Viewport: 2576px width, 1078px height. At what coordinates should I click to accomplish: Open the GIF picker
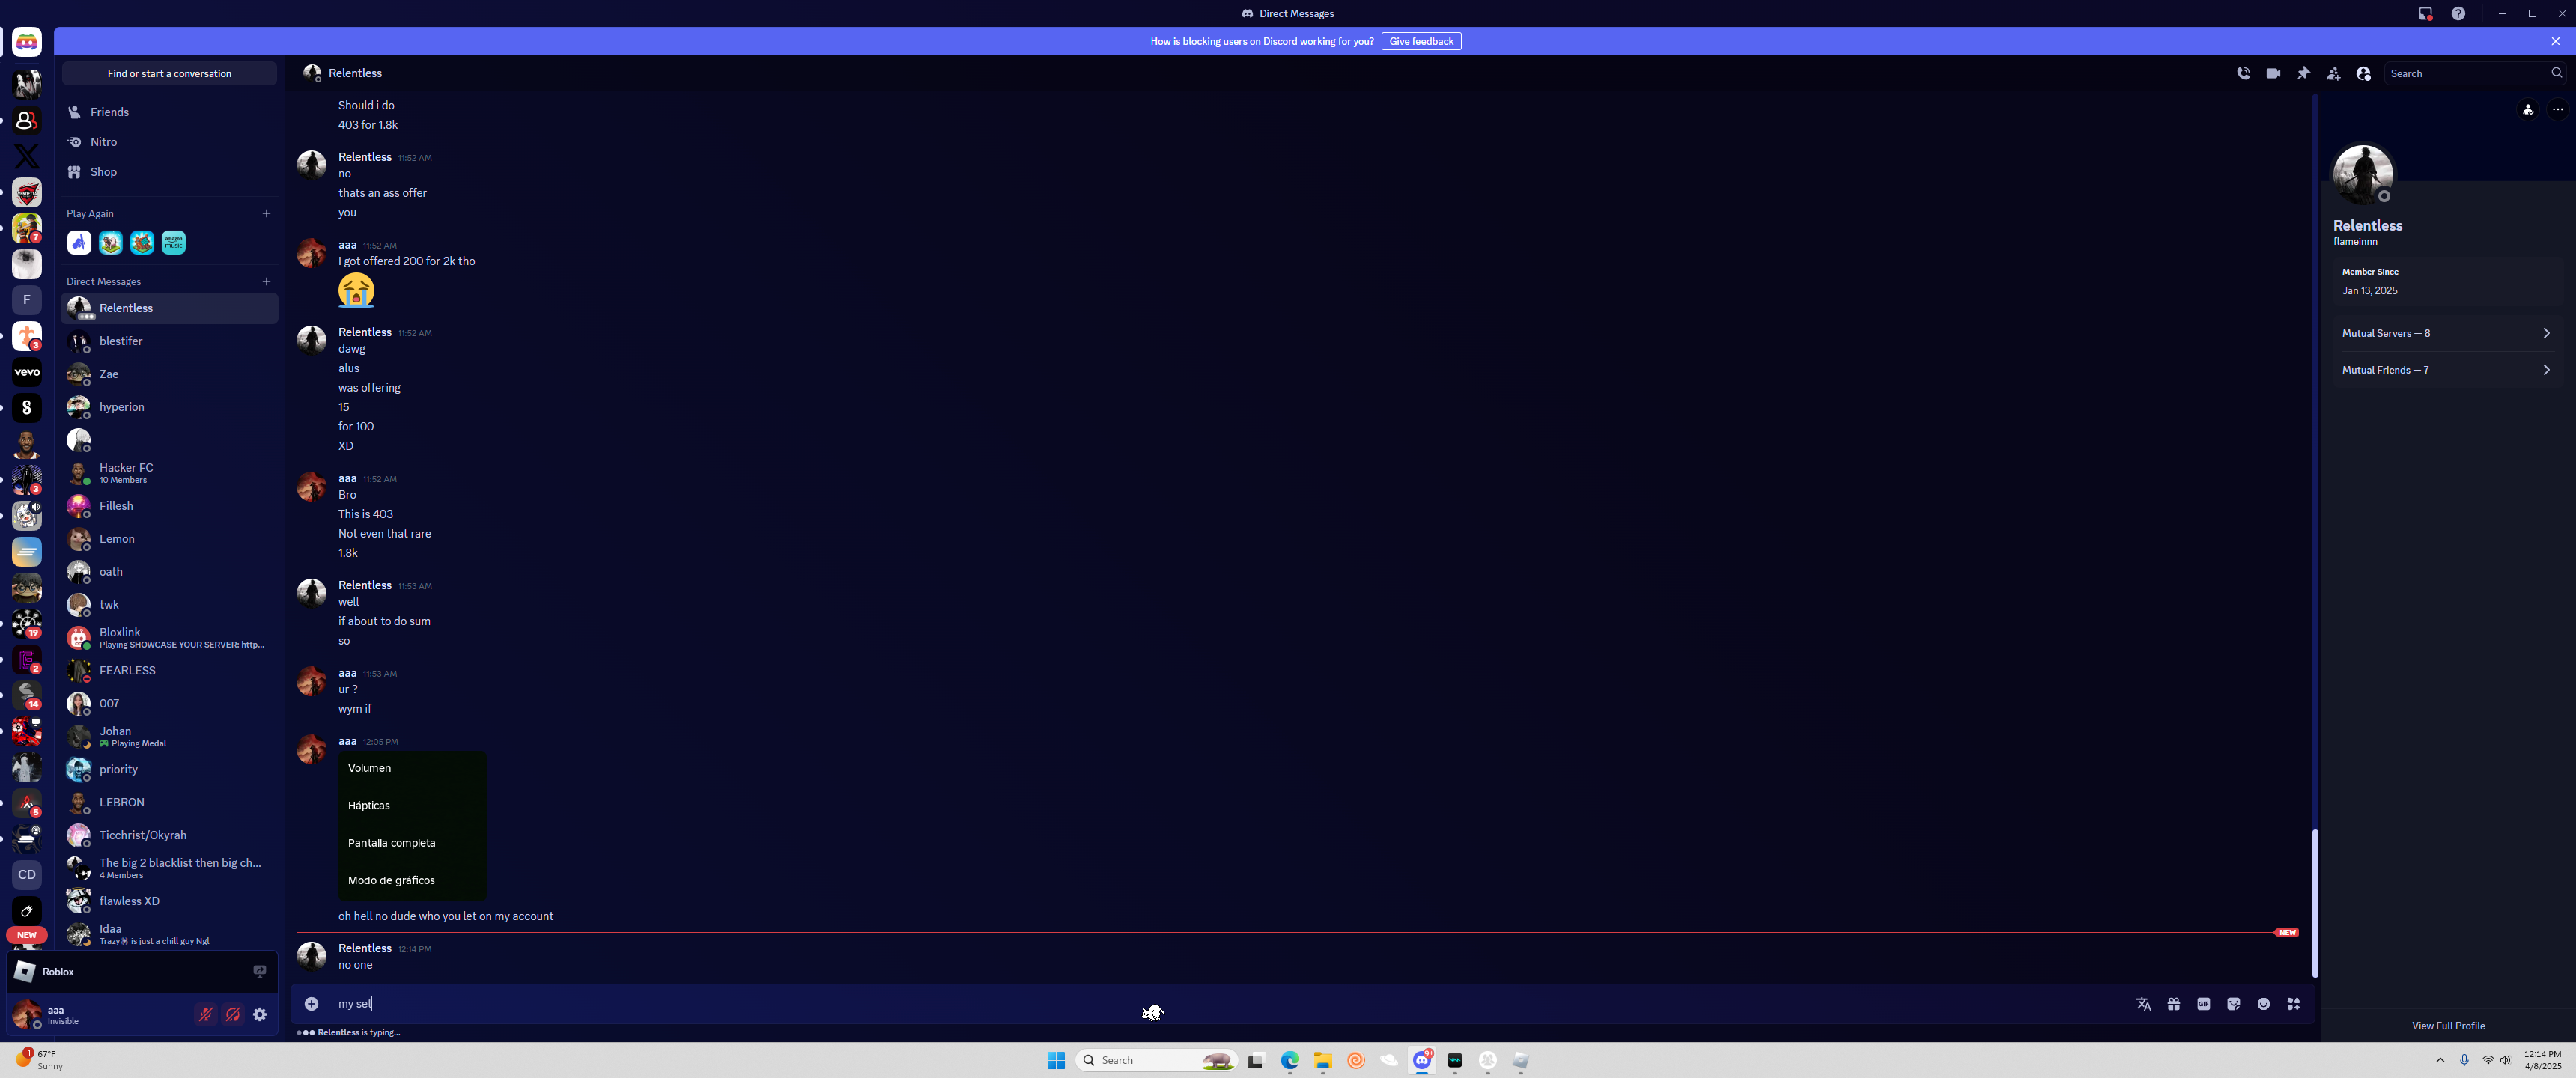(x=2203, y=1004)
